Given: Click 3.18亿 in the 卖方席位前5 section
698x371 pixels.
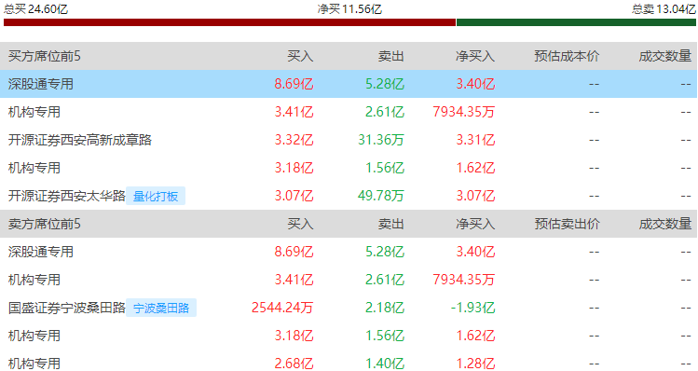Looking at the screenshot, I should 294,336.
